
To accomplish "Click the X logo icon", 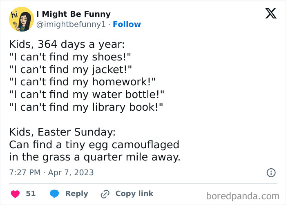I will [x=270, y=13].
